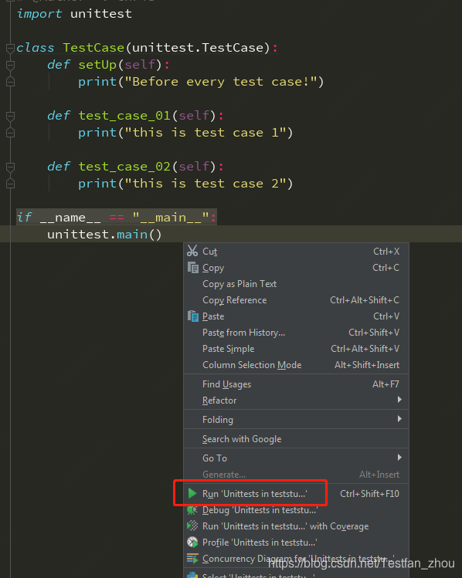The image size is (462, 578).
Task: Click fold end marker beside 'test case 2' print
Action: tap(10, 184)
